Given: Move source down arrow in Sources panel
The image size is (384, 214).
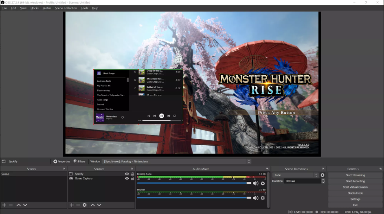Looking at the screenshot, I should 99,205.
